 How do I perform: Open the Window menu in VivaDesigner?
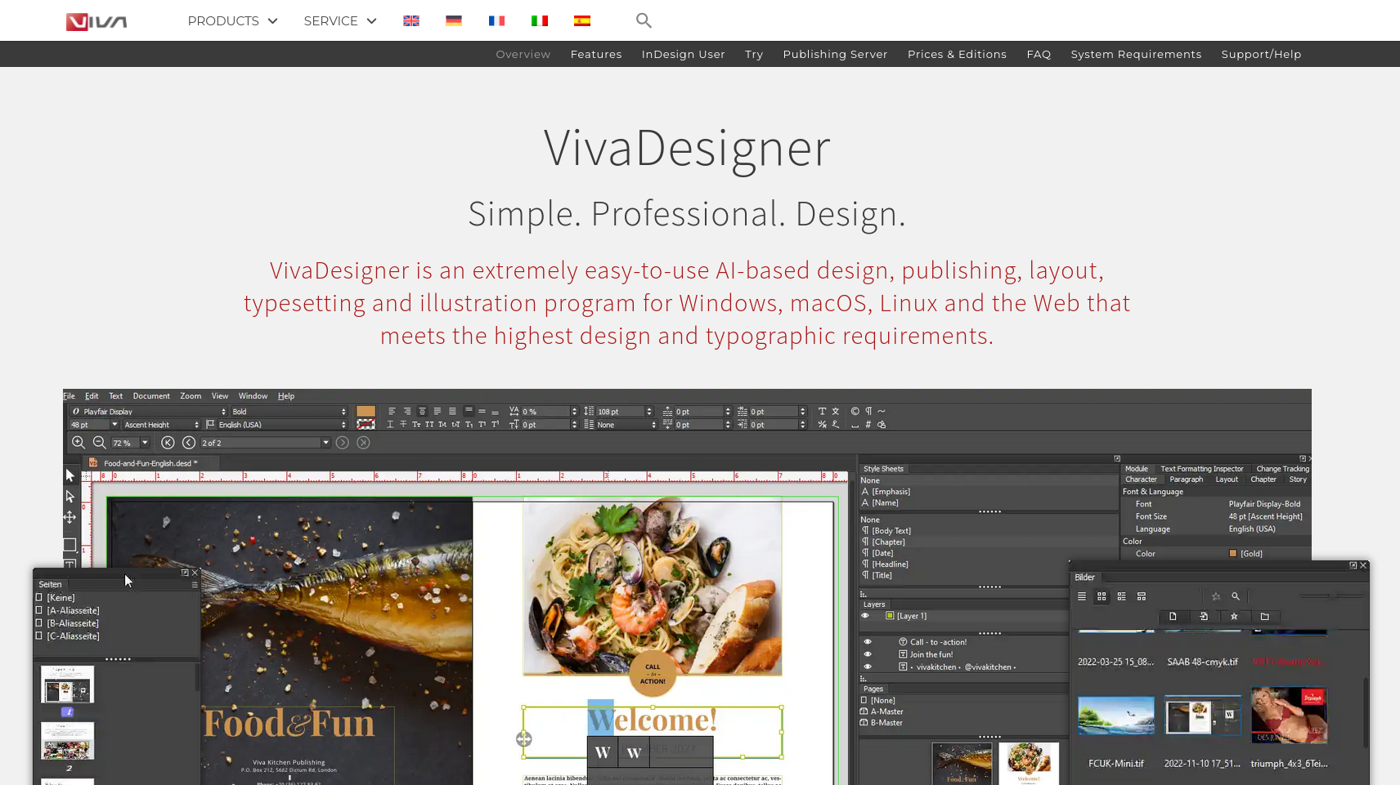(x=253, y=396)
